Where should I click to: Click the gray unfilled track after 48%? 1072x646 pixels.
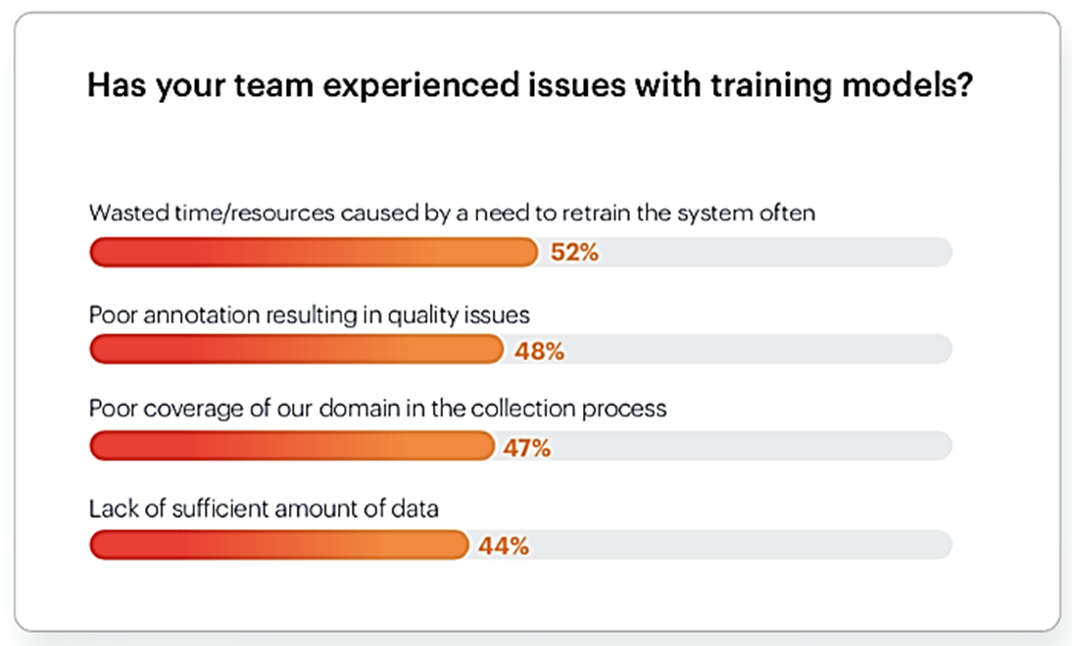coord(755,350)
